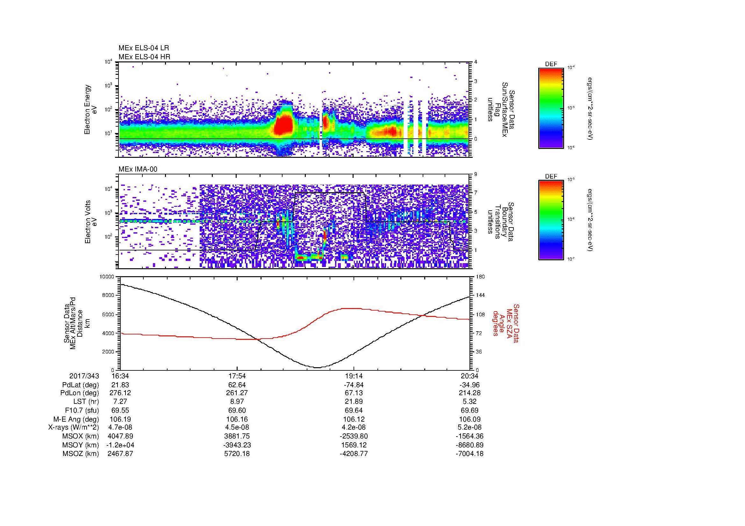Click the PdLon value 261.27
Screen dimensions: 745x526
coord(237,393)
